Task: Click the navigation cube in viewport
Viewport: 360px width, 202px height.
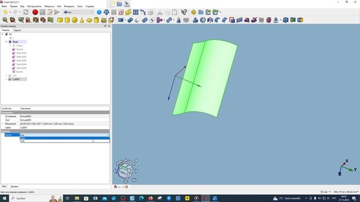Action: [125, 171]
